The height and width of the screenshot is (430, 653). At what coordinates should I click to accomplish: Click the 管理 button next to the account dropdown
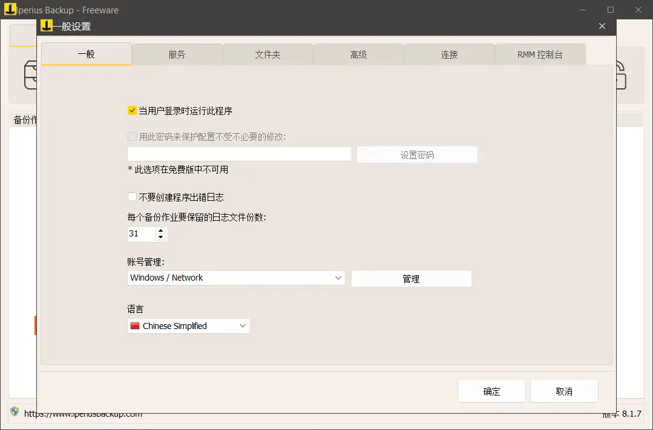tap(411, 279)
